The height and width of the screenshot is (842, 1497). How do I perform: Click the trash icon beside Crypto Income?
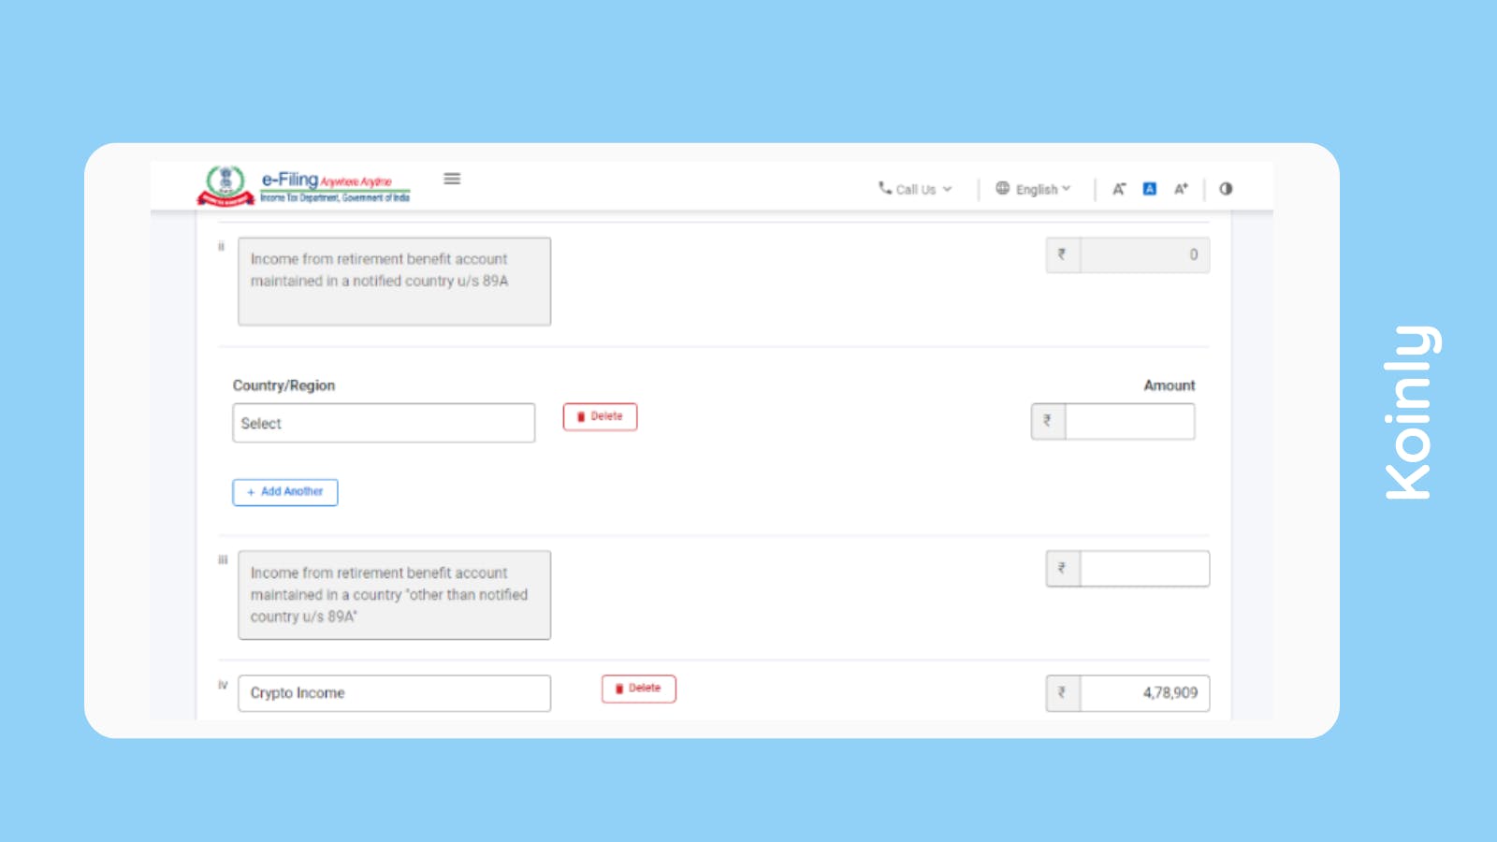[620, 689]
